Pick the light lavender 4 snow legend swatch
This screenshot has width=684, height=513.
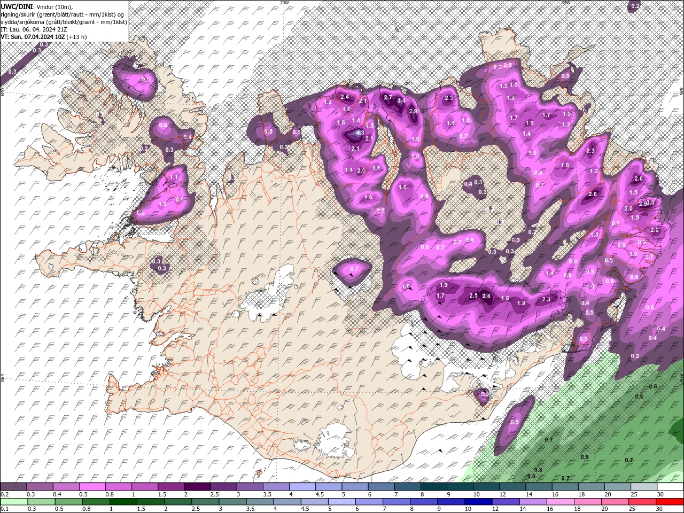[302, 487]
